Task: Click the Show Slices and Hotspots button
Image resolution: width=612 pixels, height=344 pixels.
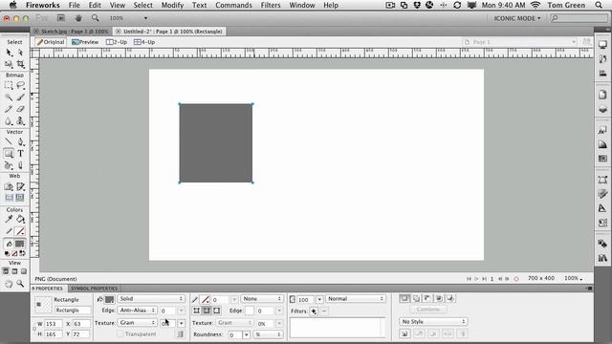Action: click(x=20, y=198)
